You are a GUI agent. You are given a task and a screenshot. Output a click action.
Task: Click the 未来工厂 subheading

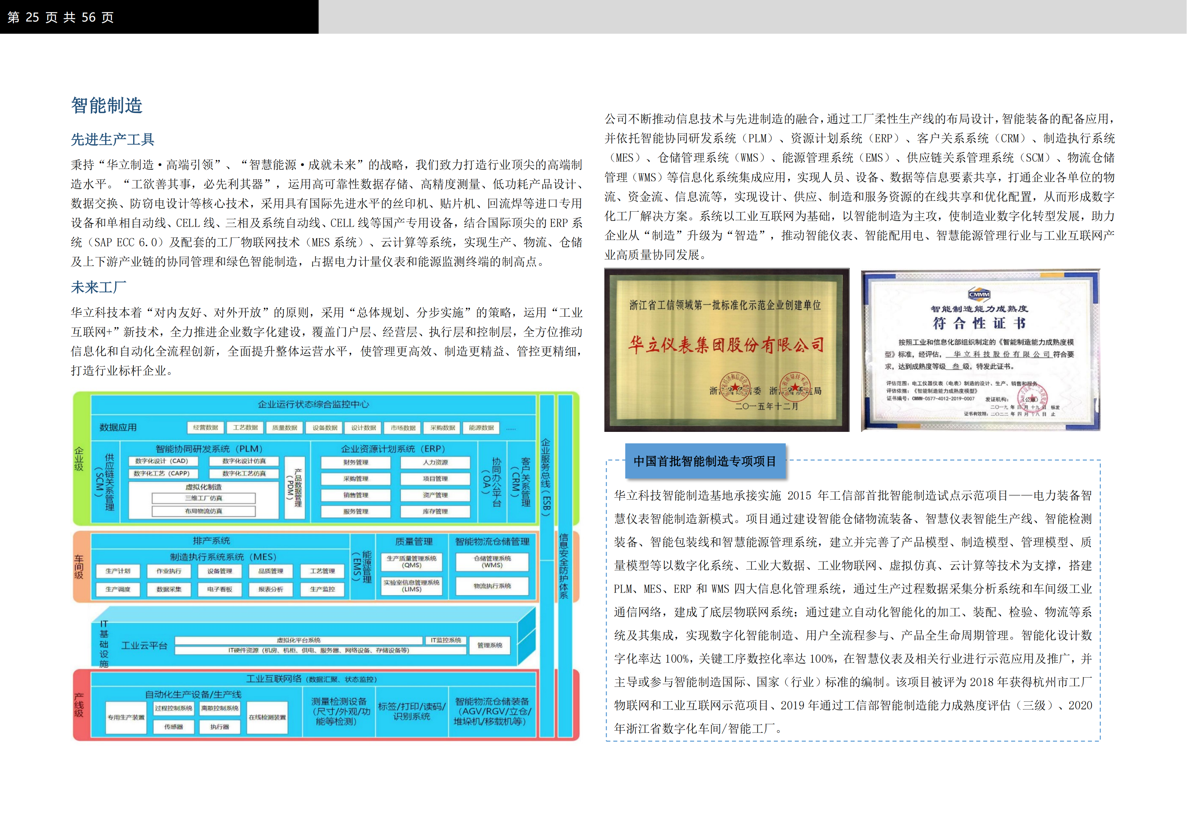98,287
